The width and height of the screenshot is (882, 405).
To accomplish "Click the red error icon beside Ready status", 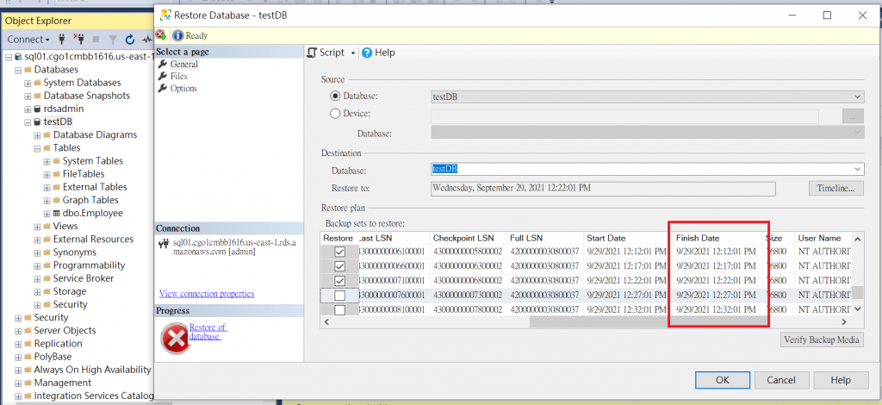I will [x=161, y=34].
